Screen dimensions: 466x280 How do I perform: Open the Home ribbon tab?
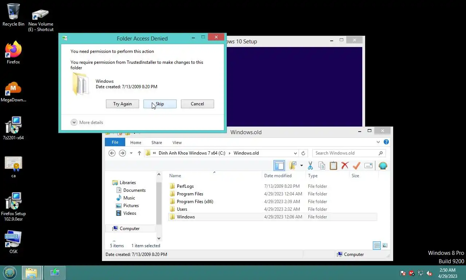pos(136,143)
